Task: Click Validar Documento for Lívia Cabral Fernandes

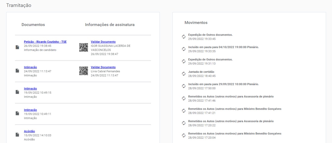Action: coord(103,67)
